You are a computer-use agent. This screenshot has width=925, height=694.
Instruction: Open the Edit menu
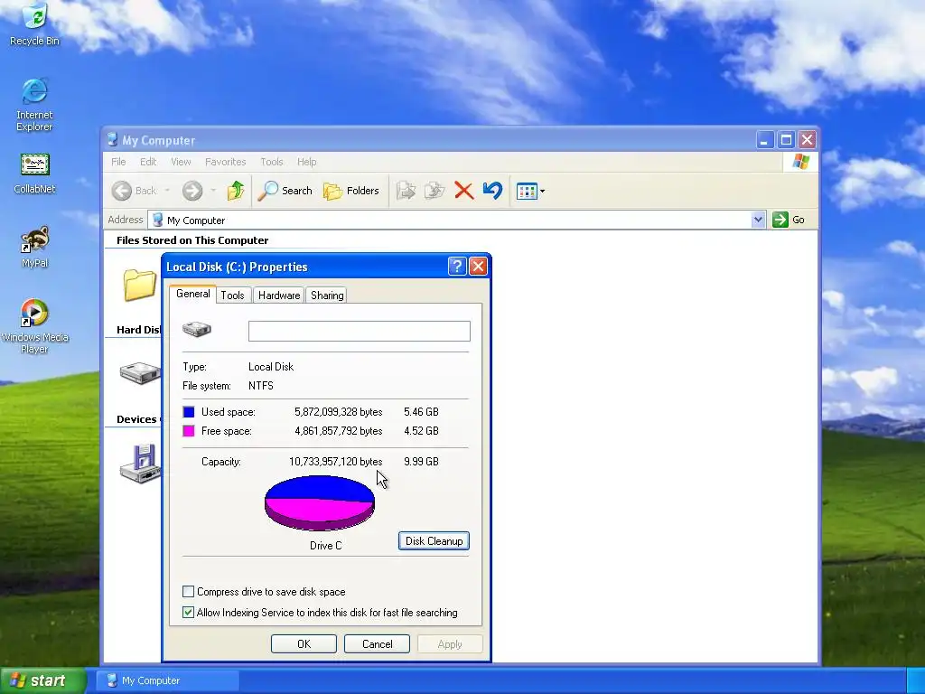point(148,162)
